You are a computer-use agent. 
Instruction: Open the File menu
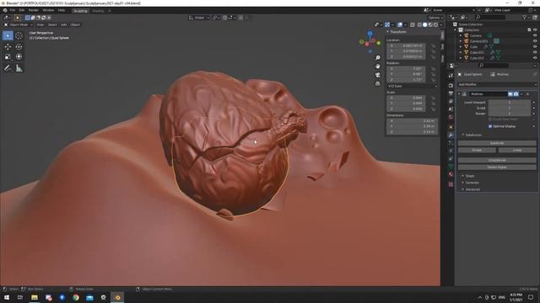point(13,10)
